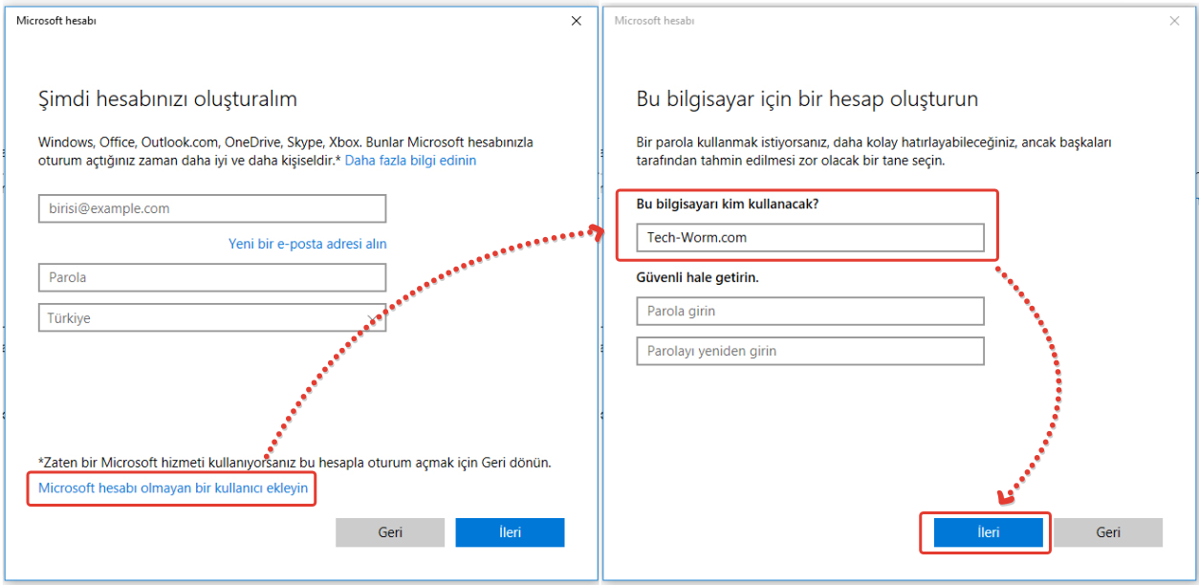Click the birisi@example.com email field

click(x=212, y=208)
